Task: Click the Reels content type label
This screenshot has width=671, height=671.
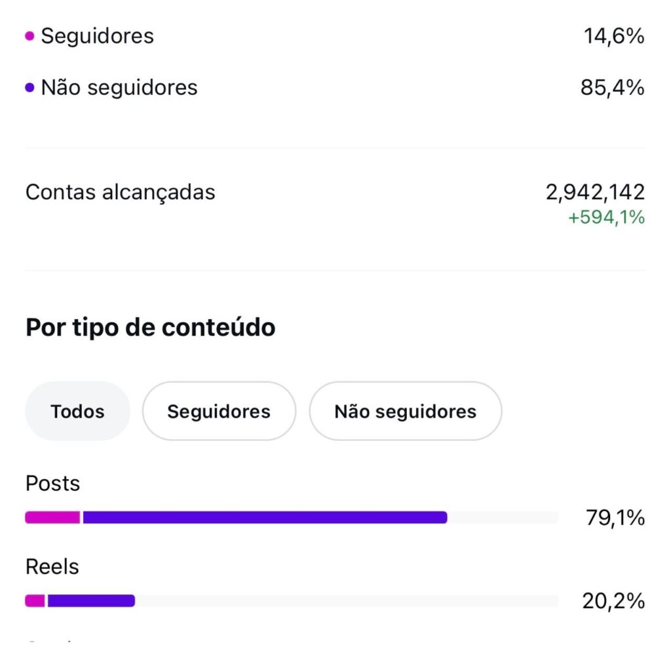Action: 52,567
